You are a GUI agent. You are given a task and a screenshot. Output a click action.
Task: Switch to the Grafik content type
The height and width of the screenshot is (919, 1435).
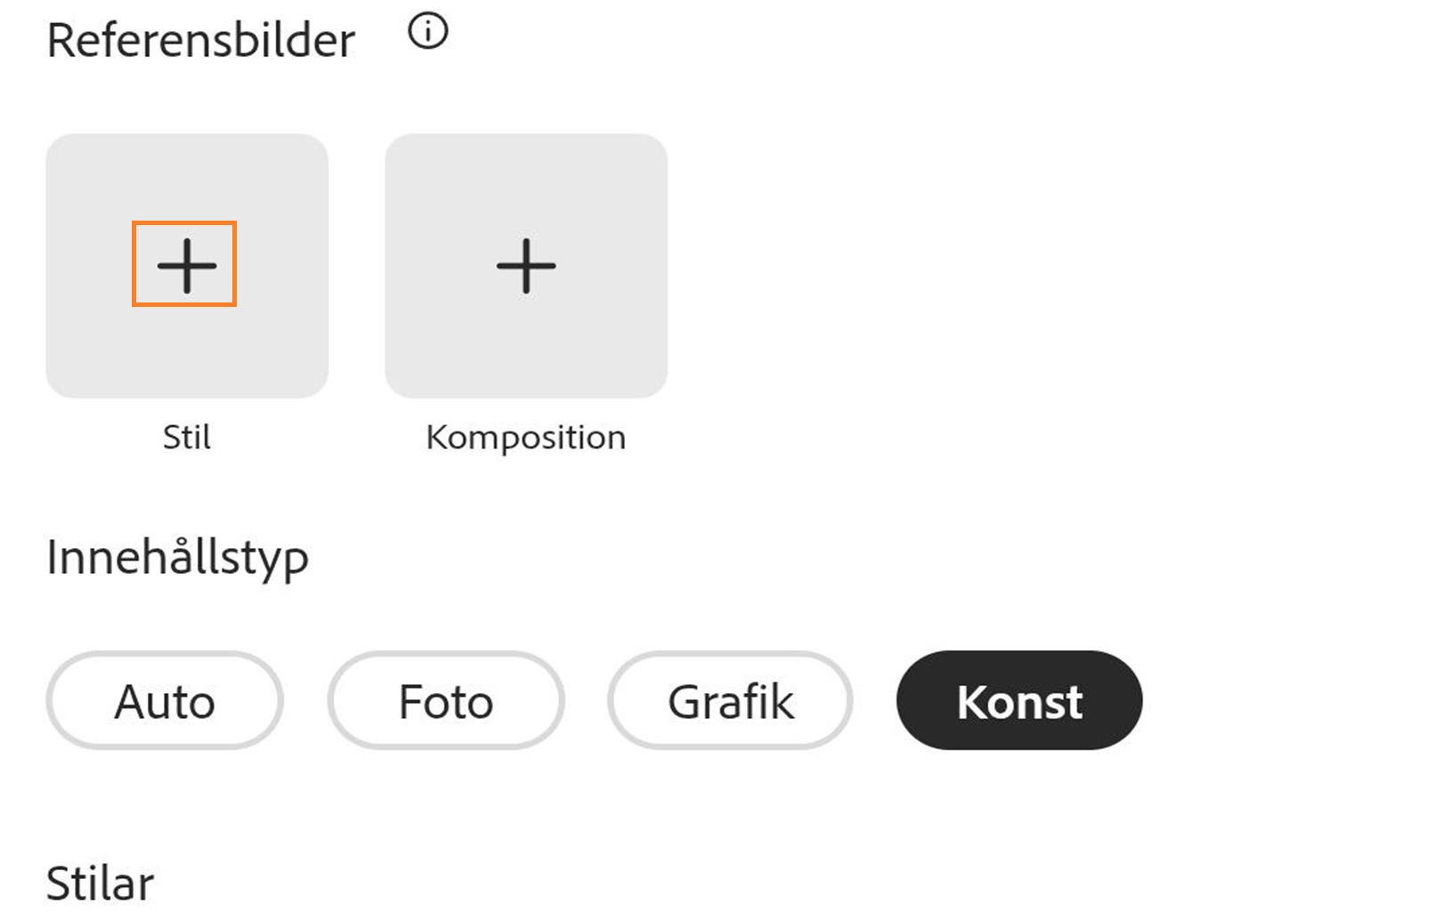pos(730,700)
